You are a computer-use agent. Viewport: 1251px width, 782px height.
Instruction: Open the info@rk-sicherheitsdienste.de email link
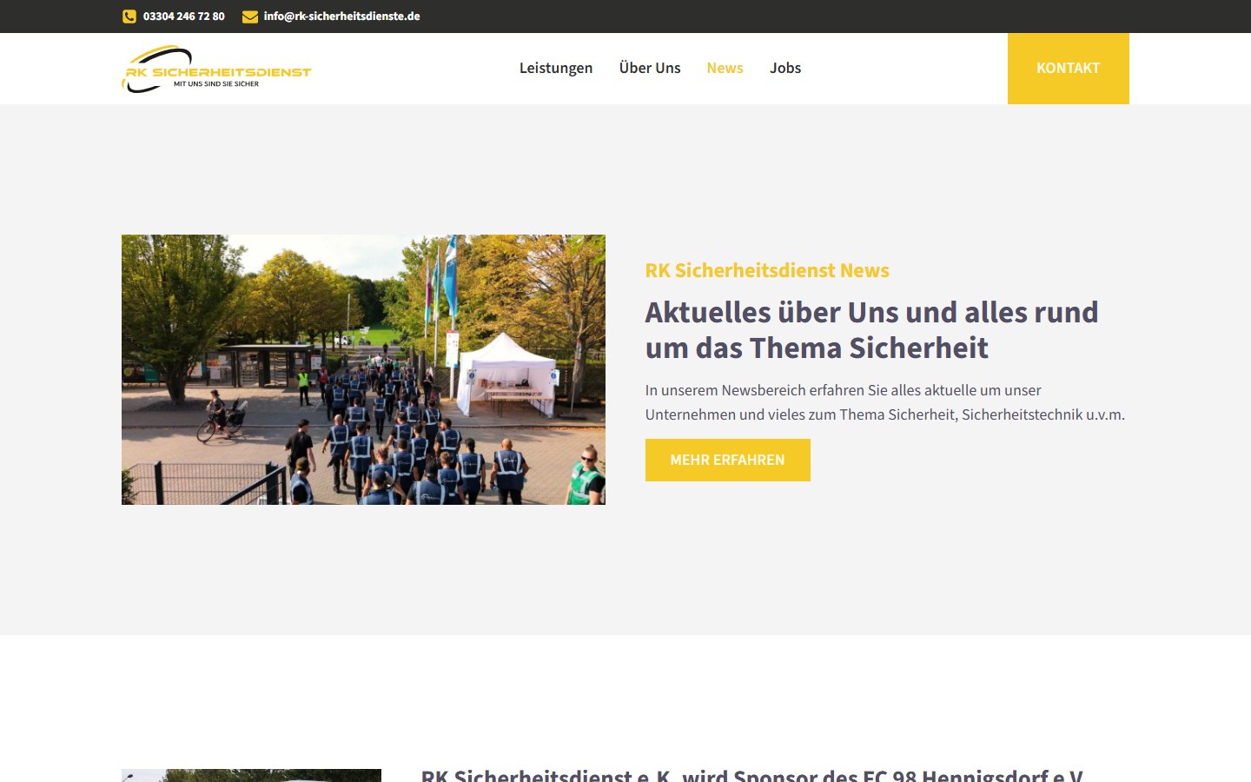point(341,17)
